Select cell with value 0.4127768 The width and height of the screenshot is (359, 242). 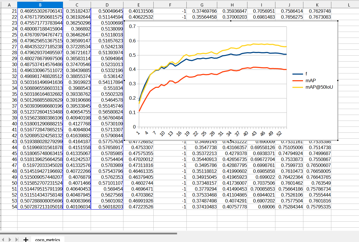click(77, 123)
